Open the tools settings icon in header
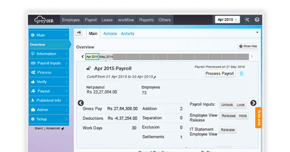Screen dimensions: 290x152 247,20
